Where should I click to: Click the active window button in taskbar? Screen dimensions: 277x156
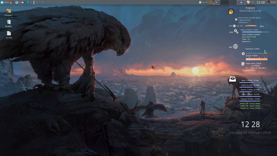coord(241,2)
